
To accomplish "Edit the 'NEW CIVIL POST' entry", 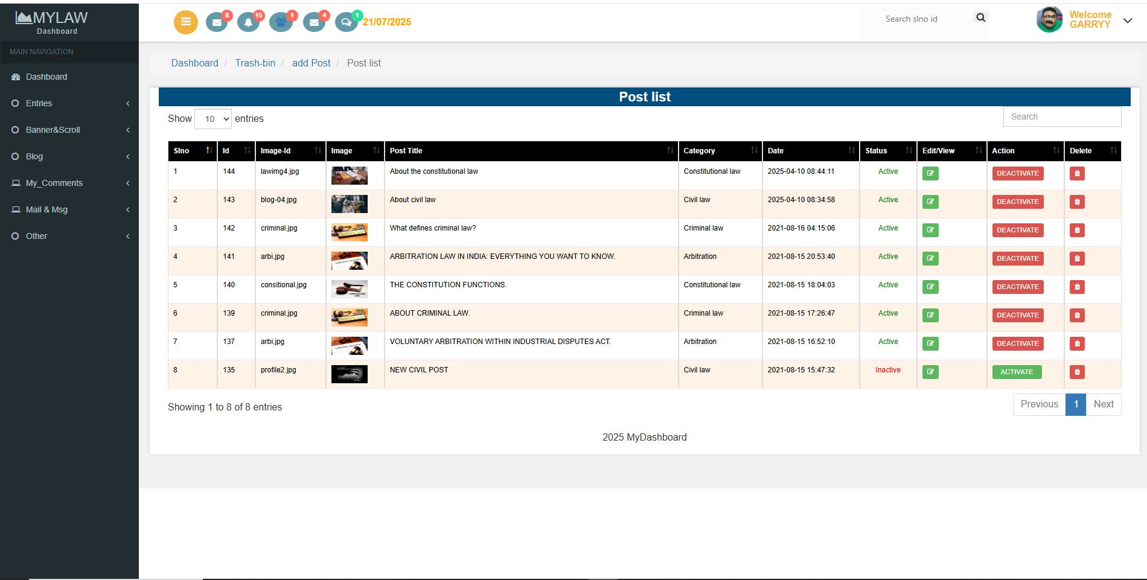I will coord(930,372).
